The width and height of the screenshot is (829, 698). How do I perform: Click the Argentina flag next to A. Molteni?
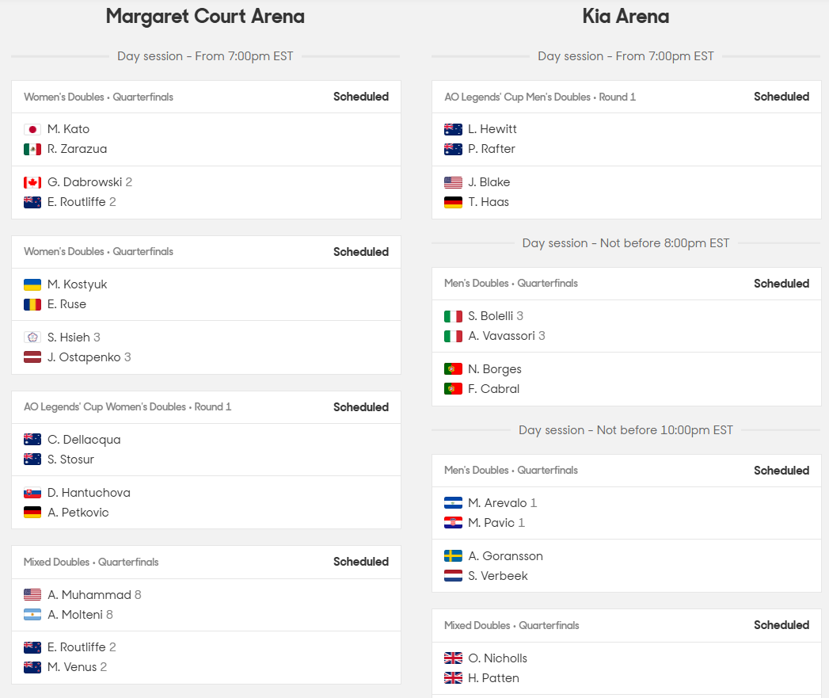(32, 615)
